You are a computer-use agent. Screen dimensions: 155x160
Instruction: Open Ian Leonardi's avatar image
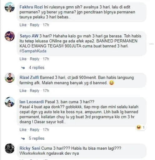point(10,102)
